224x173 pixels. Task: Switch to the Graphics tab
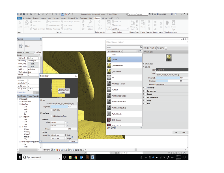pos(153,48)
